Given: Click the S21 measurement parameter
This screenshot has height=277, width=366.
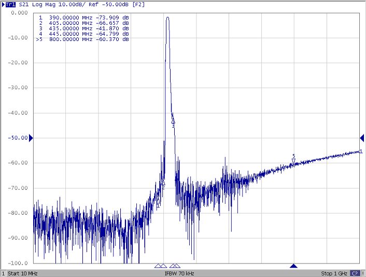Looking at the screenshot, I should pyautogui.click(x=24, y=4).
